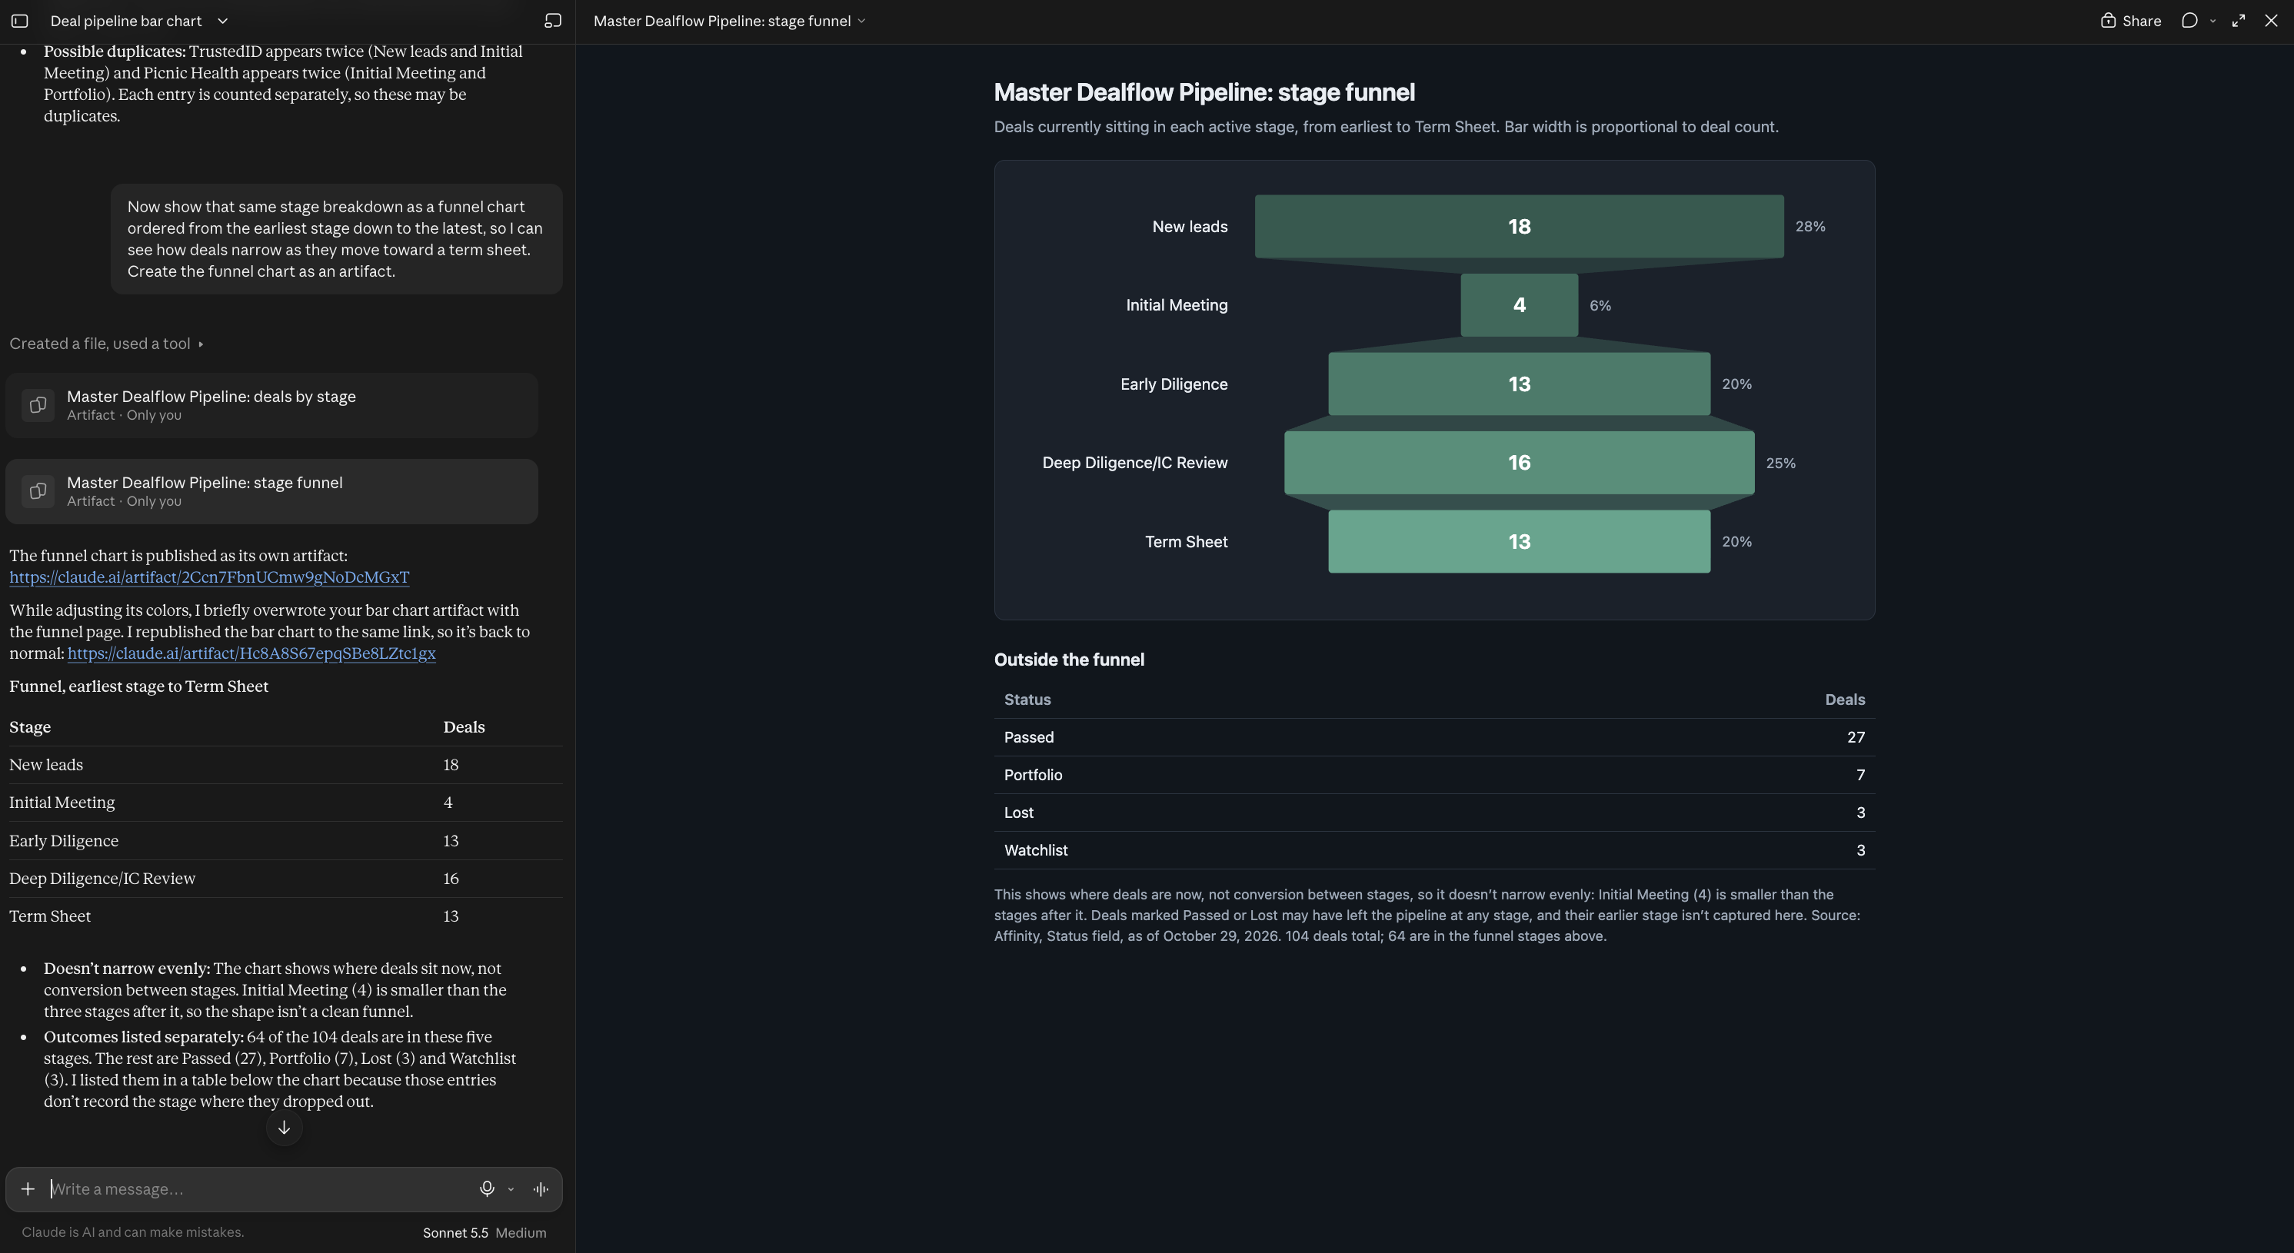Open the deals by stage artifact card

[x=271, y=405]
